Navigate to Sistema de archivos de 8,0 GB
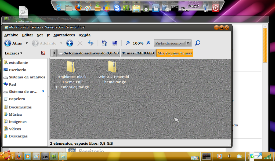275x161 pixels. coord(89,53)
